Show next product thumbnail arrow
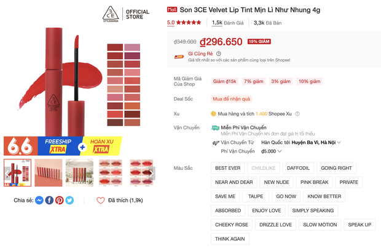This screenshot has width=381, height=248. 152,174
